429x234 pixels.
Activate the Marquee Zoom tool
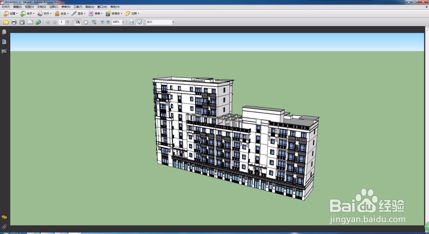[x=94, y=22]
